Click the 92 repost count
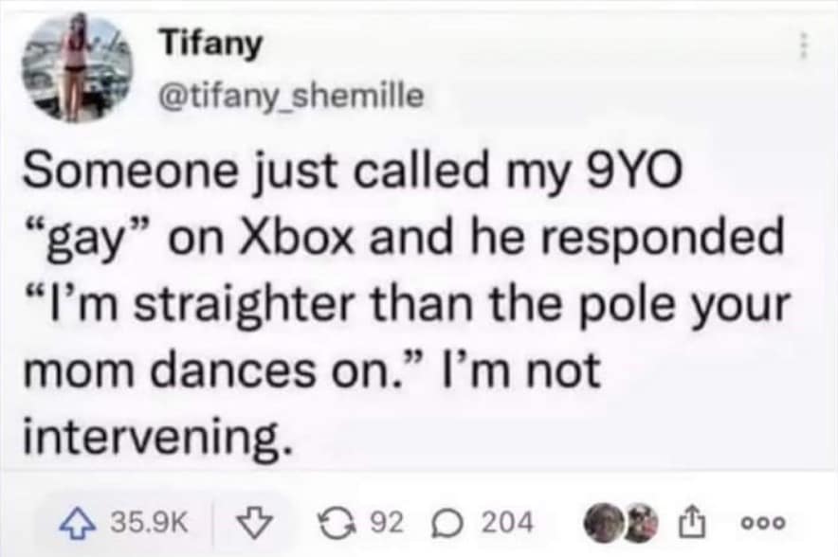Image resolution: width=838 pixels, height=557 pixels. [x=389, y=520]
